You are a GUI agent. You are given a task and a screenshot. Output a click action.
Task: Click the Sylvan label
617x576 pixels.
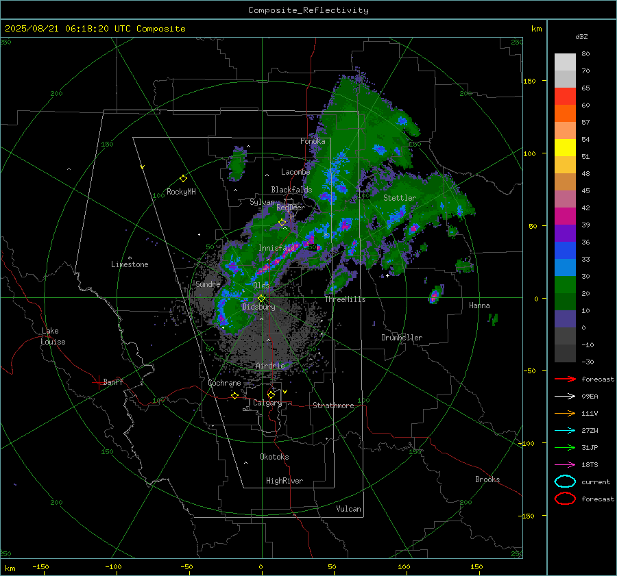pyautogui.click(x=262, y=202)
